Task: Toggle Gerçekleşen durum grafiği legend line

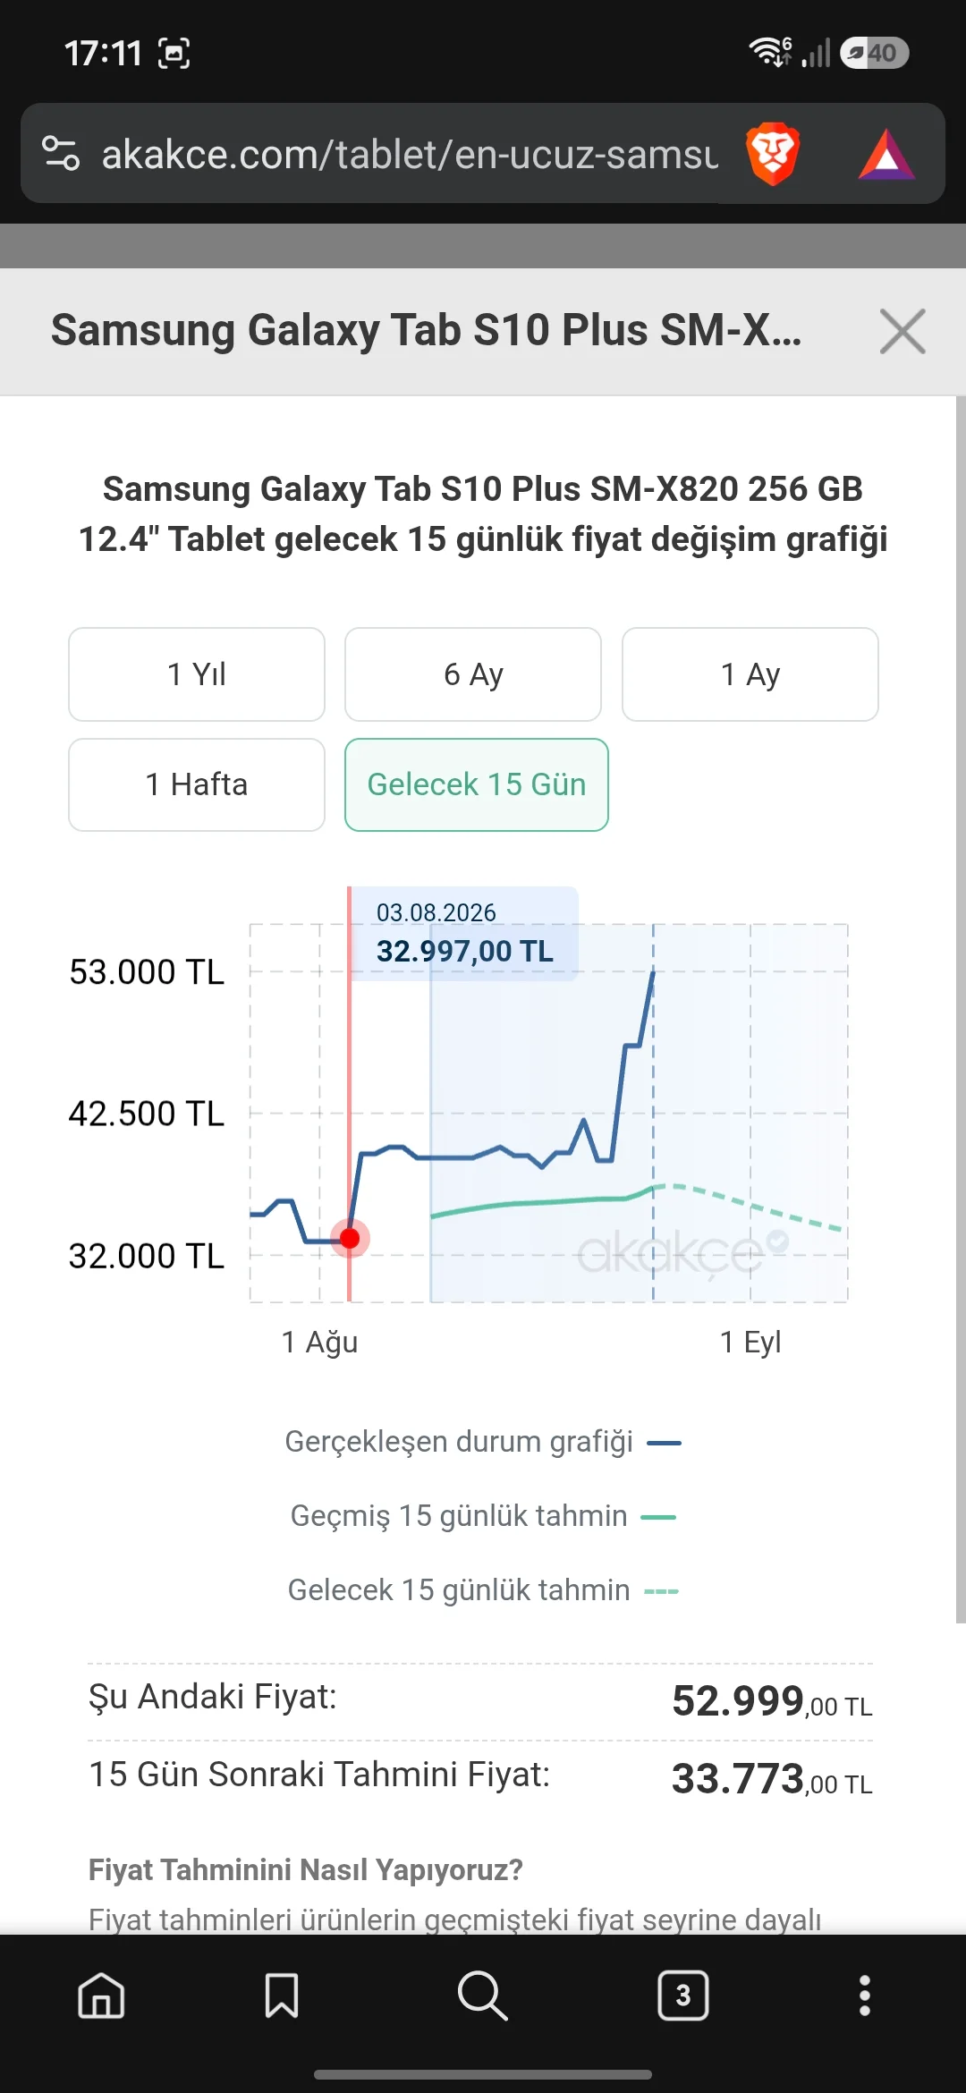Action: 483,1442
